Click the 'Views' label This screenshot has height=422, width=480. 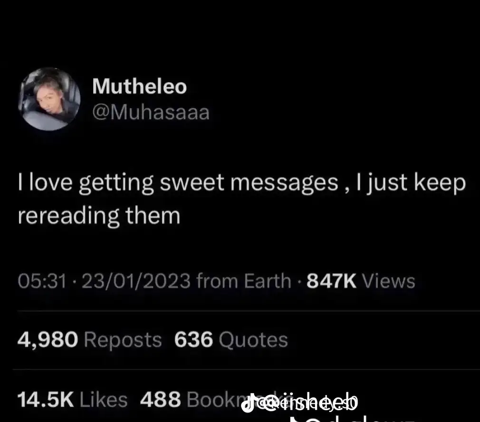tap(389, 281)
